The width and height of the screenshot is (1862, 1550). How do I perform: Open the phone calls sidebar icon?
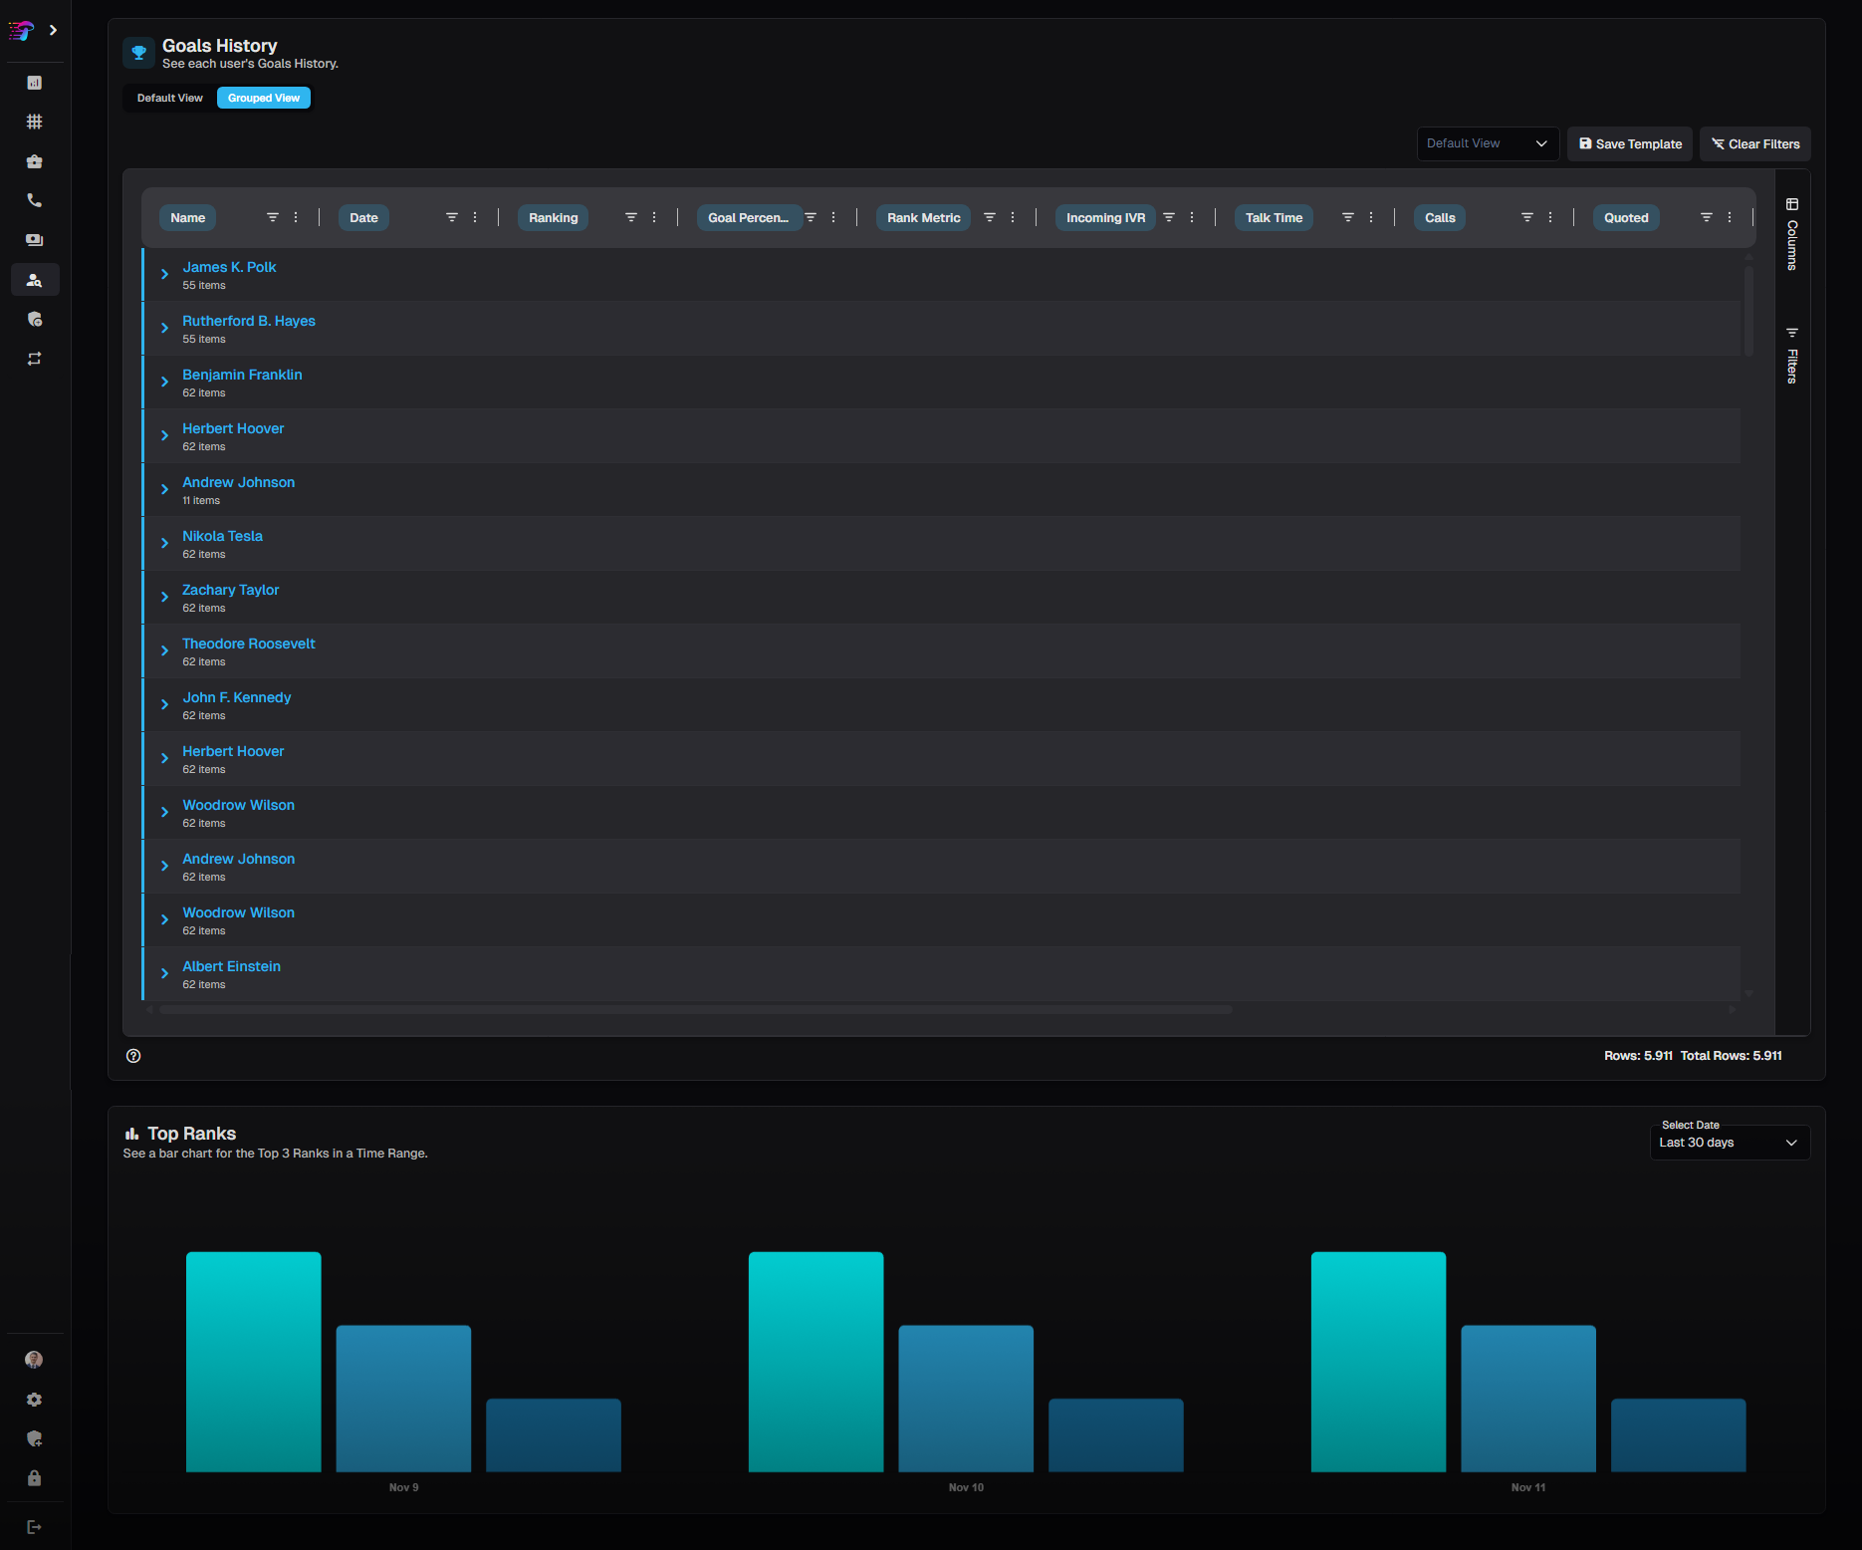[35, 200]
